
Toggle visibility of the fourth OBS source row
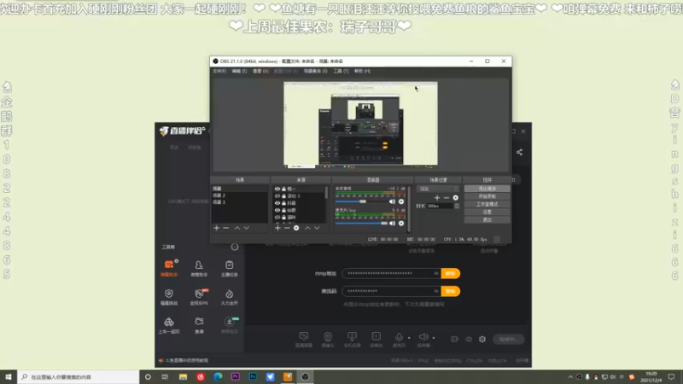(277, 210)
